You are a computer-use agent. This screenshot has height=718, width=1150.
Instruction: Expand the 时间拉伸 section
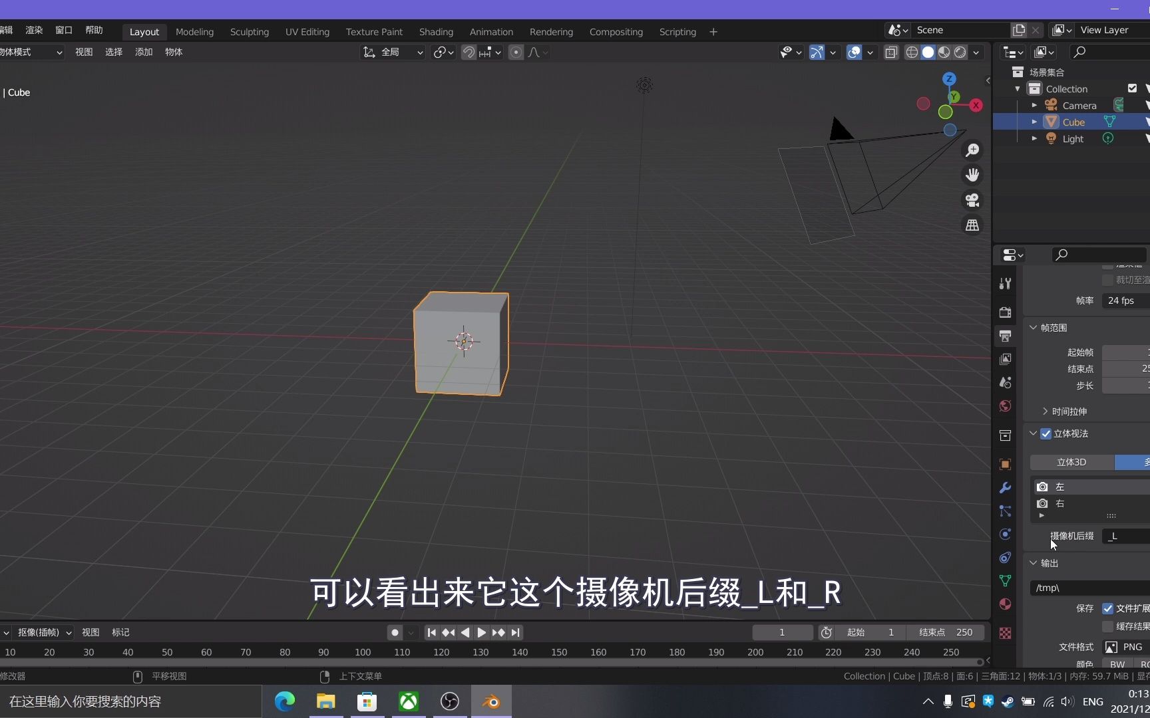tap(1045, 412)
